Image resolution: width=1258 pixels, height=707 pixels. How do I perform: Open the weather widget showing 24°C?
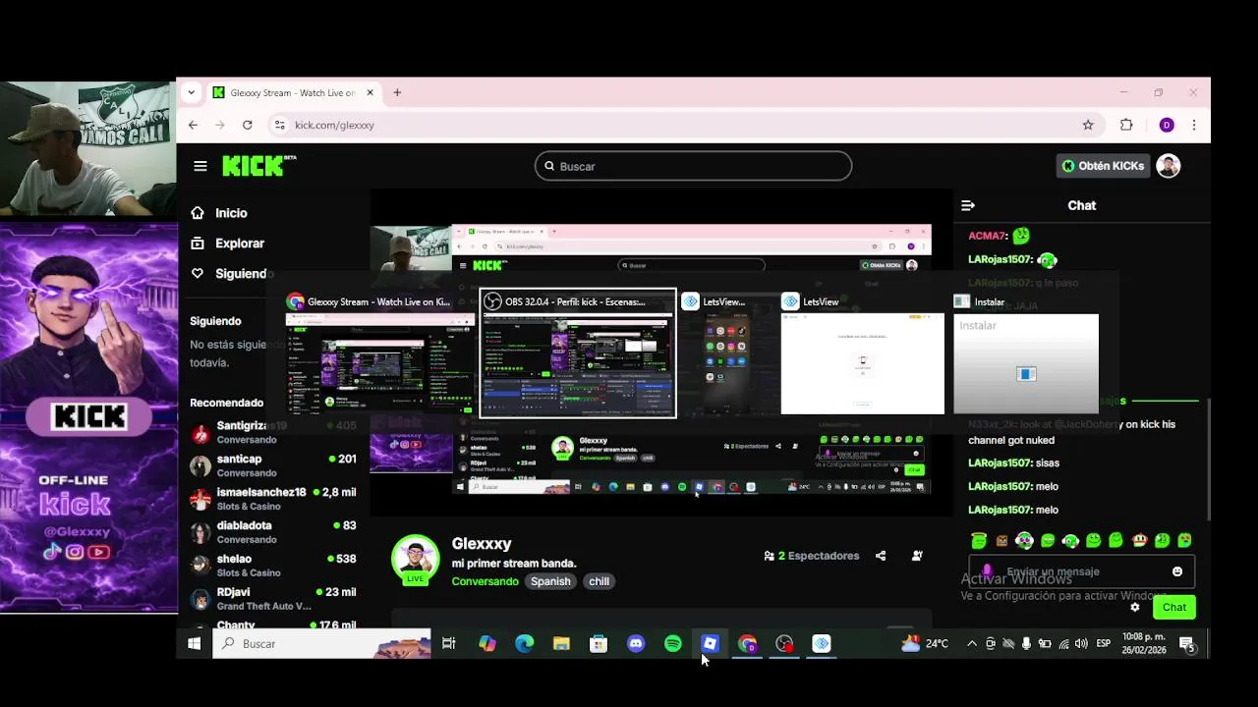point(925,643)
